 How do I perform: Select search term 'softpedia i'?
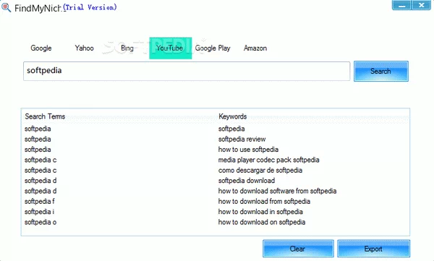click(39, 212)
